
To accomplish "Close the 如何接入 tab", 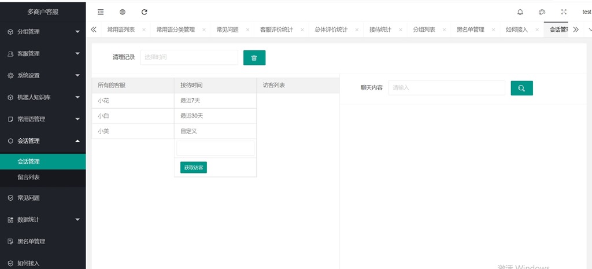I will 537,30.
